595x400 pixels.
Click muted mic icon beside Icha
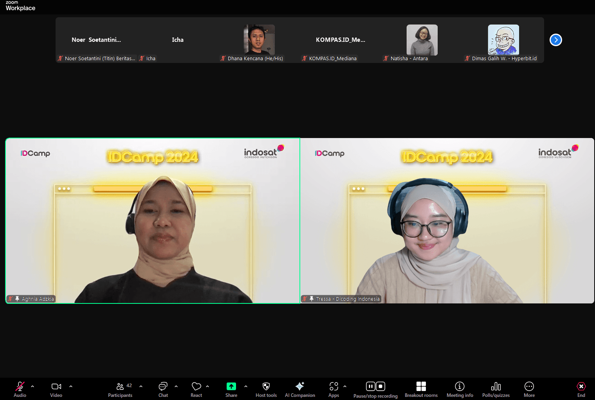point(142,58)
